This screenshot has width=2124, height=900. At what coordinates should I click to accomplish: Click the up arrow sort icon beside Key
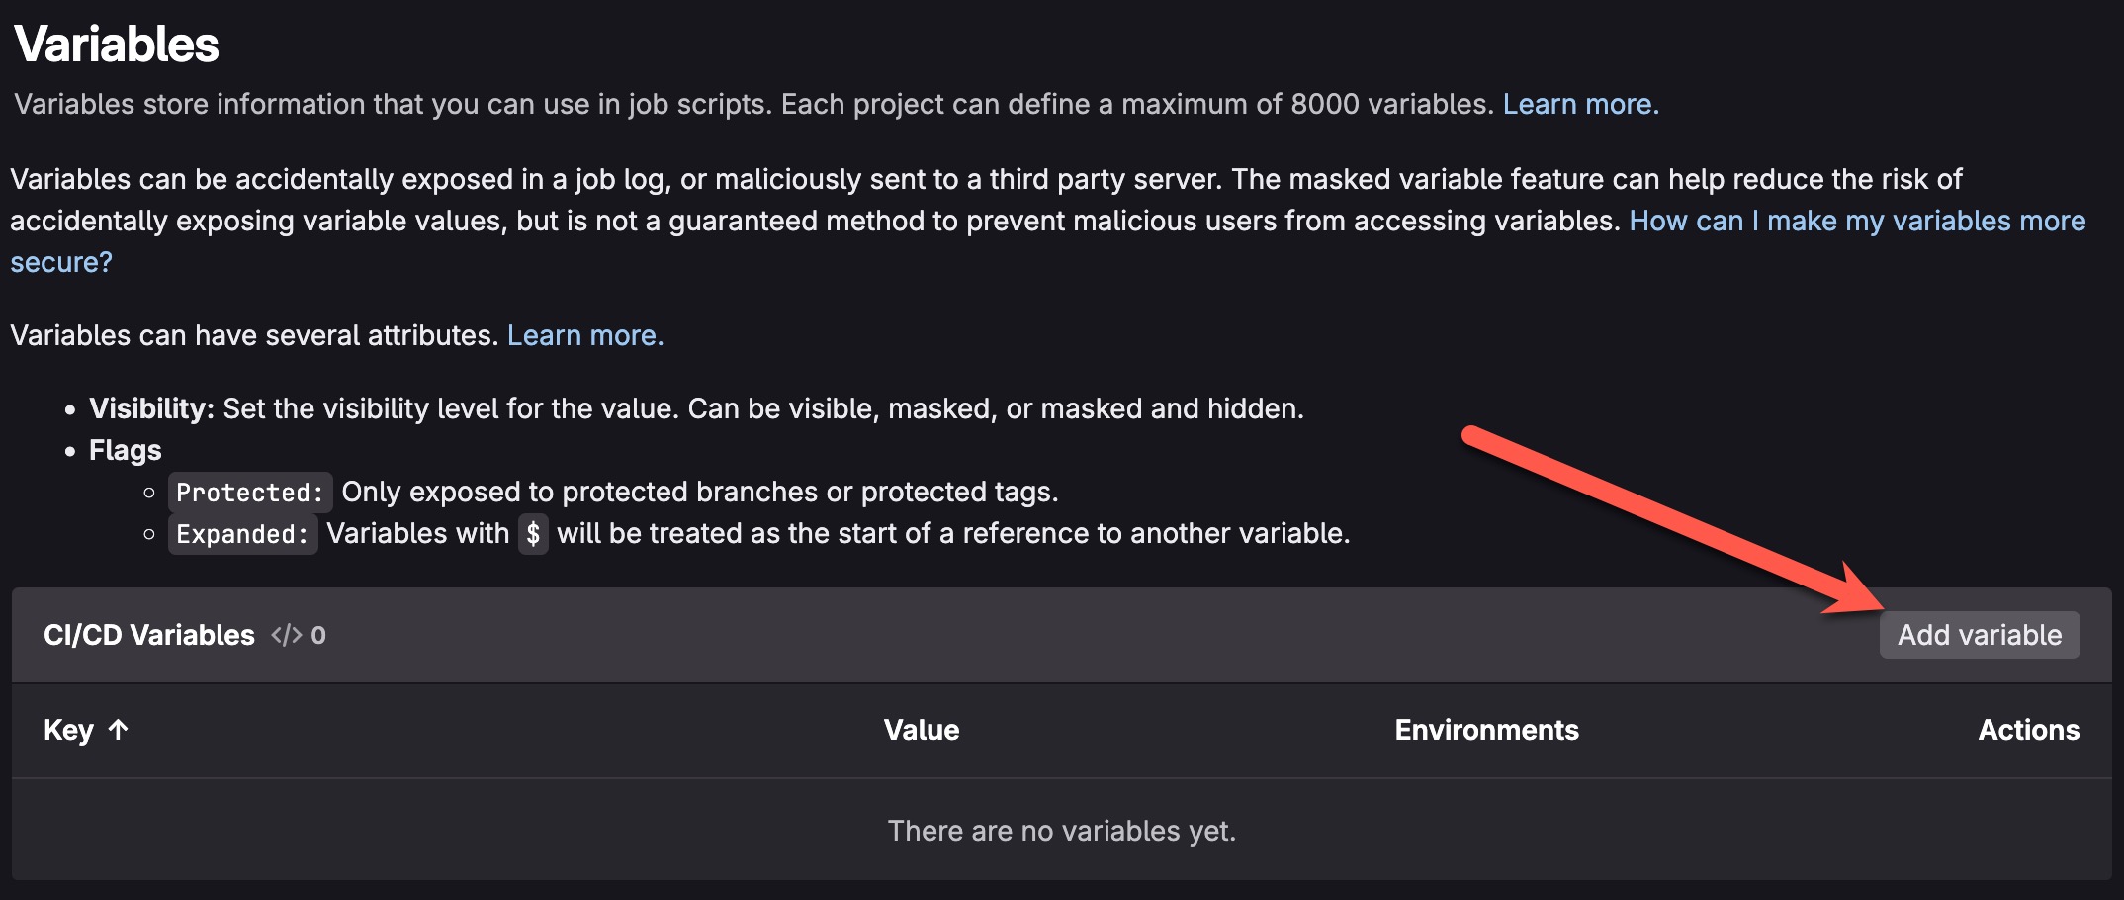click(119, 730)
